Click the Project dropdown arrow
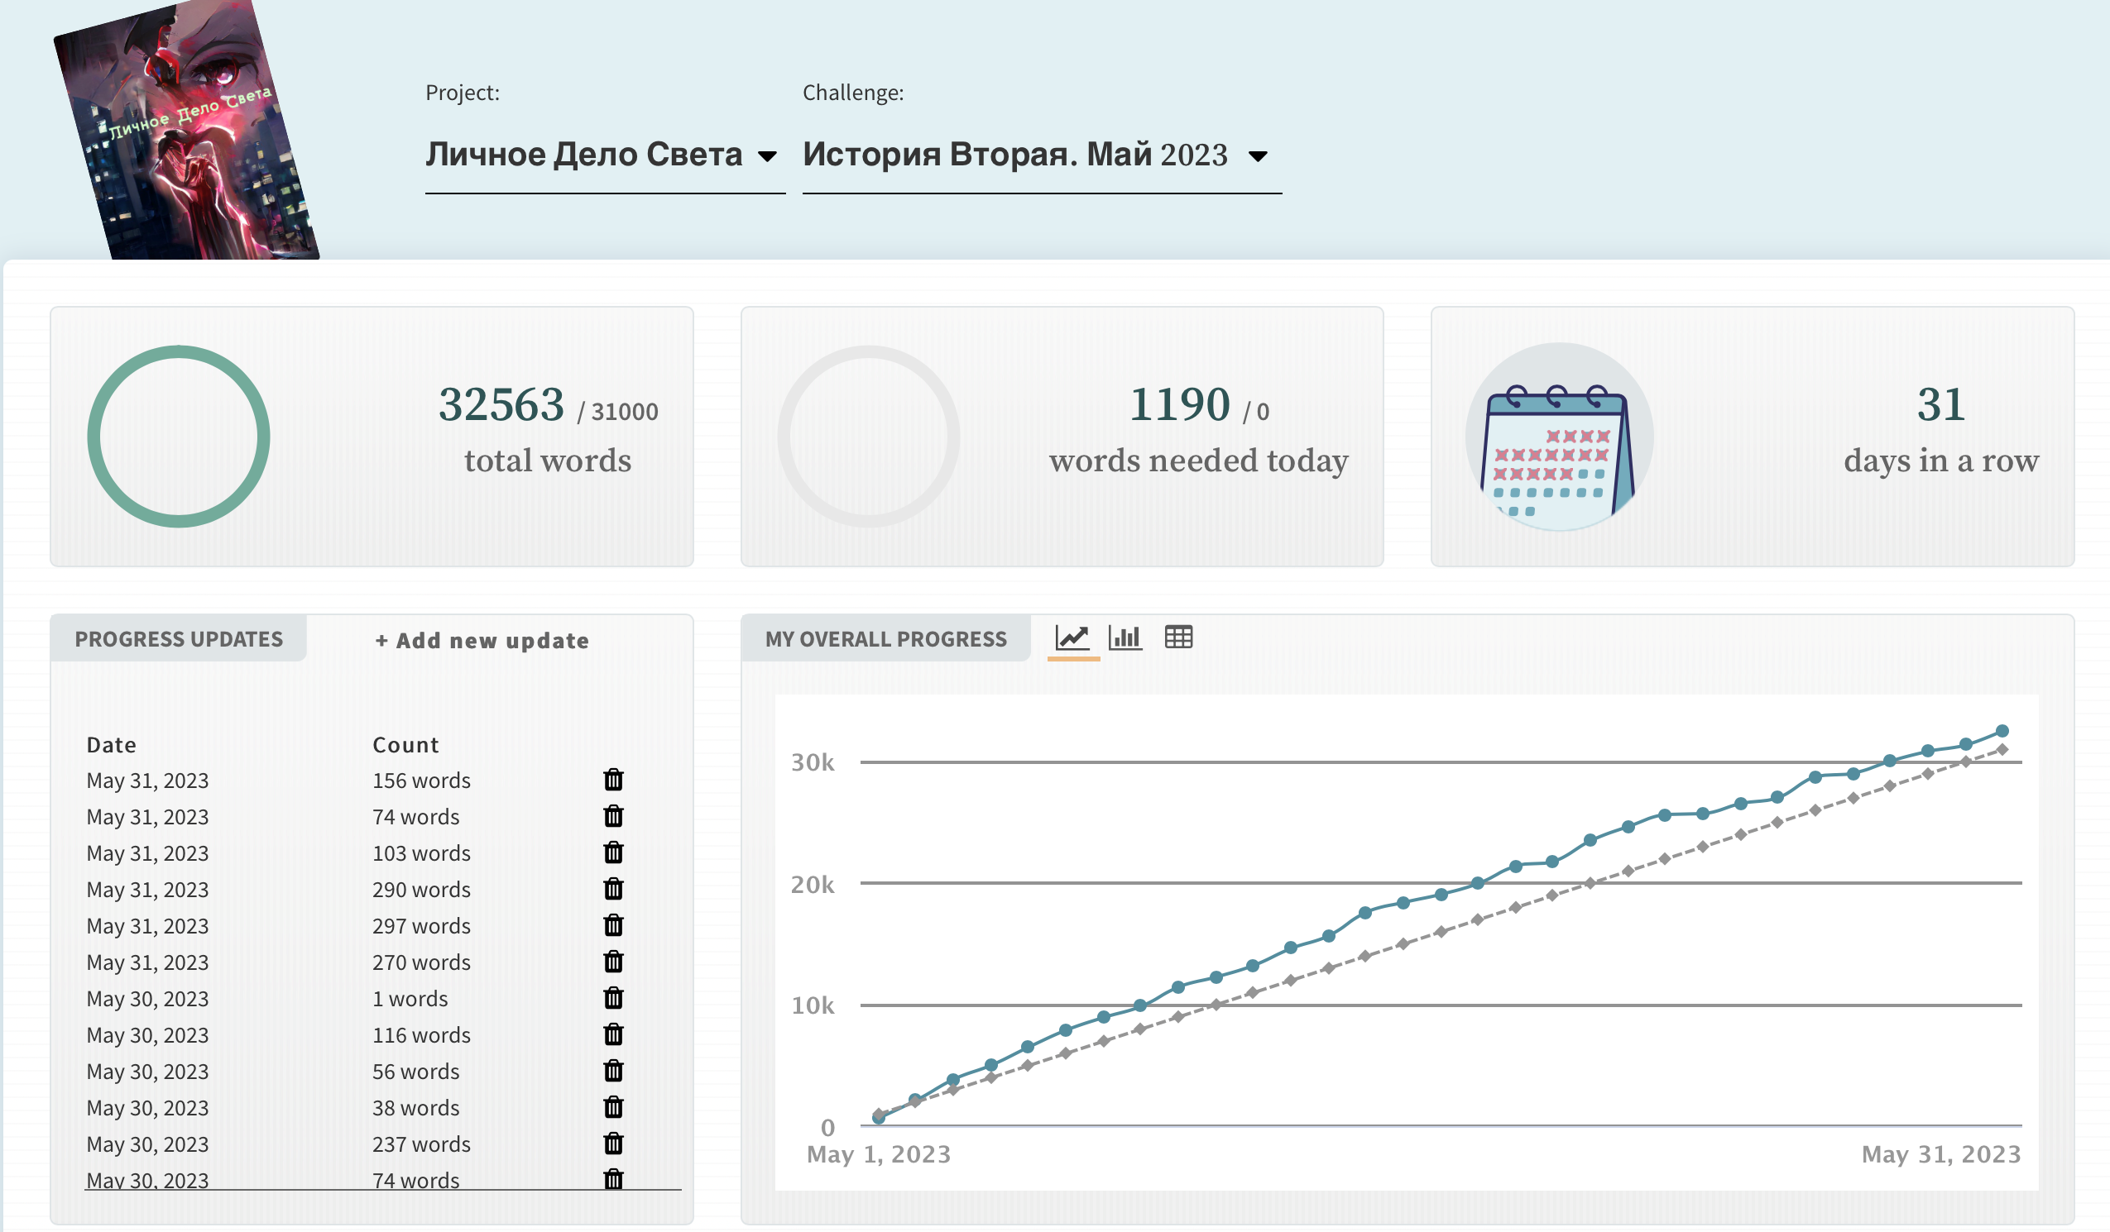Image resolution: width=2110 pixels, height=1232 pixels. pos(766,156)
